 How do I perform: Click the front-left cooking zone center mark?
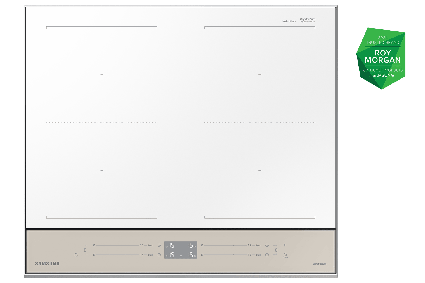coord(102,171)
